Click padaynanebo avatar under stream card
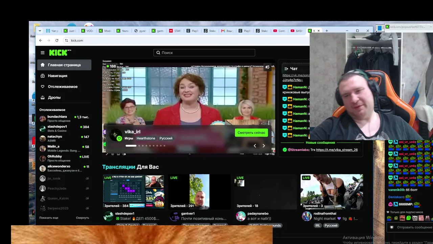The width and height of the screenshot is (433, 244). pos(241,216)
